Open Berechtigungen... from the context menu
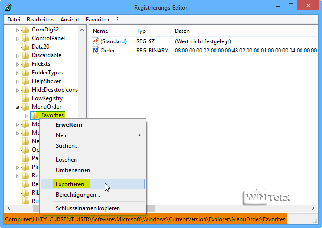 93,195
